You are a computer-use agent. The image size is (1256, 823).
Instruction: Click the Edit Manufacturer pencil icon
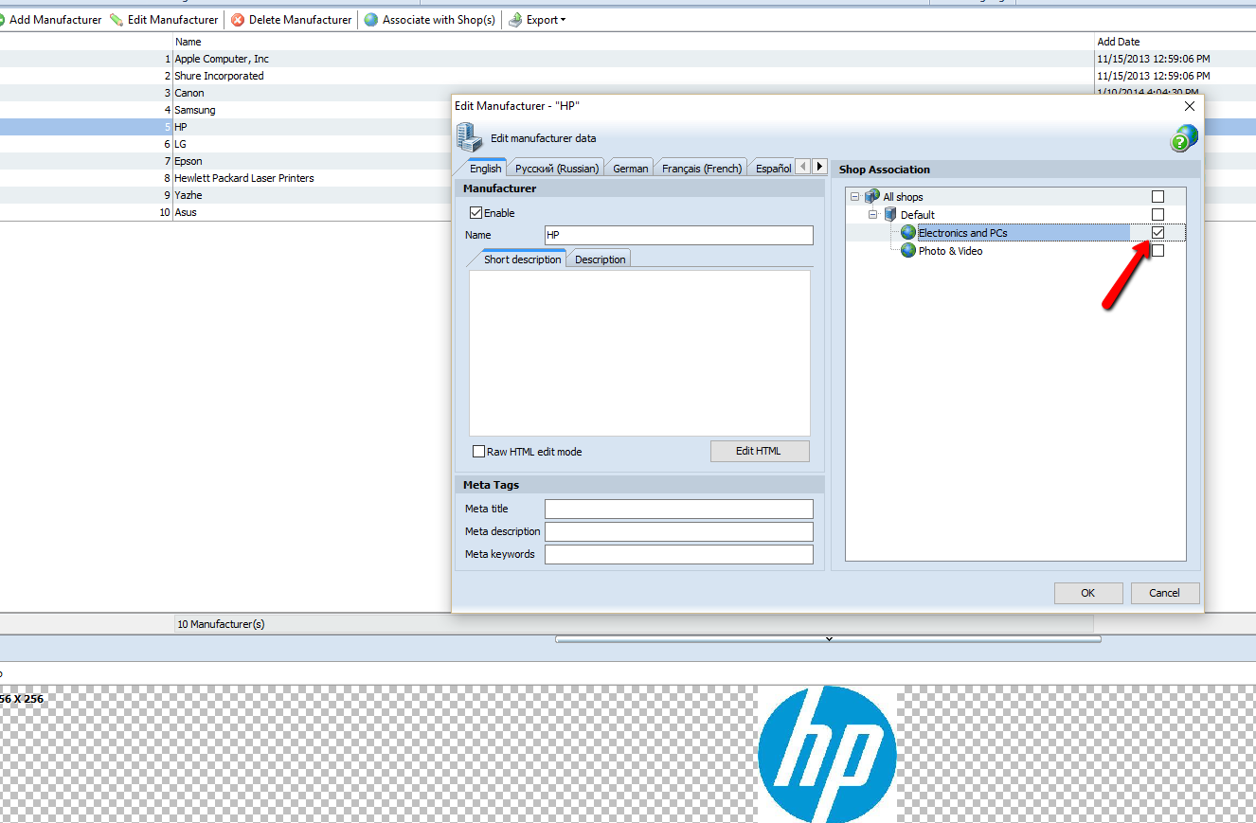[117, 20]
